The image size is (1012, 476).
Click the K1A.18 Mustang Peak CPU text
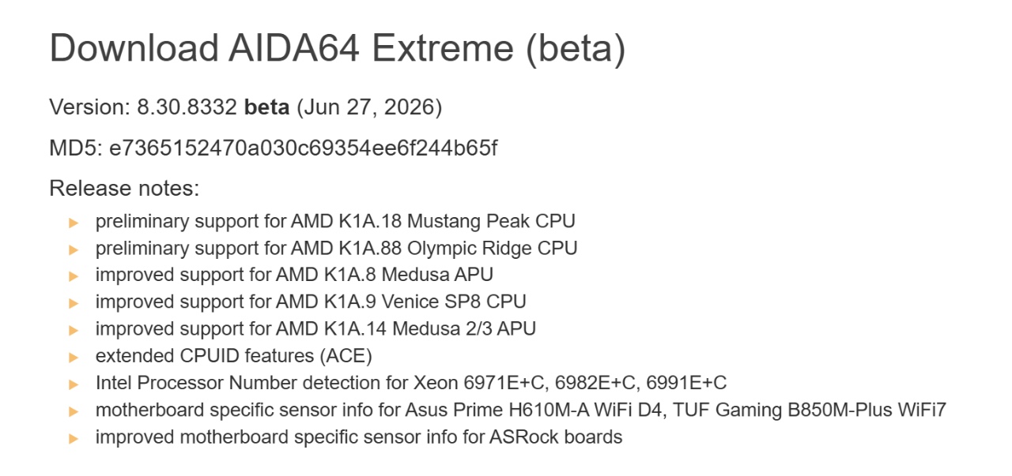click(x=457, y=221)
